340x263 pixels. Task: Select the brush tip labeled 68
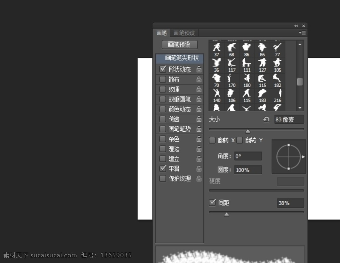point(232,50)
